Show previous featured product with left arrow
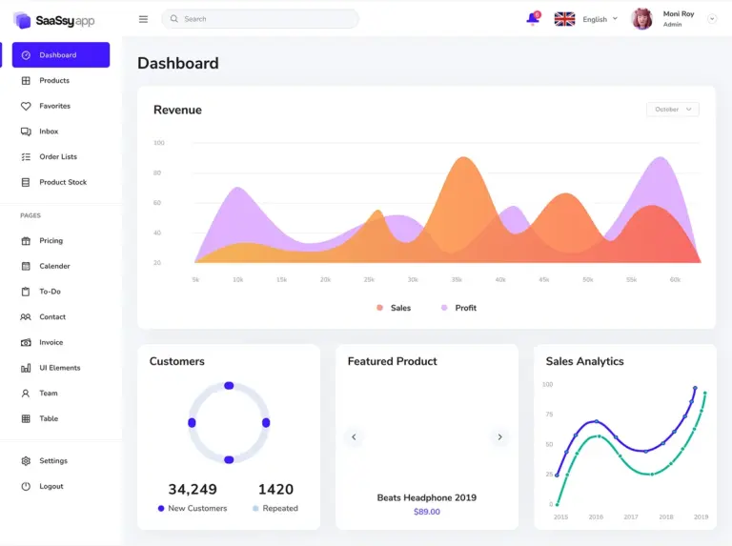Viewport: 732px width, 546px height. [354, 437]
